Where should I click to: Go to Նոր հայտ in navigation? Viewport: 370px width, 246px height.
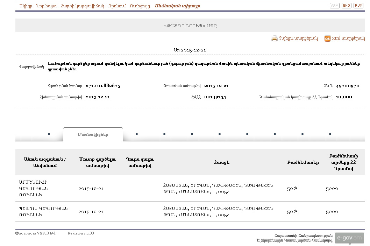[x=47, y=6]
